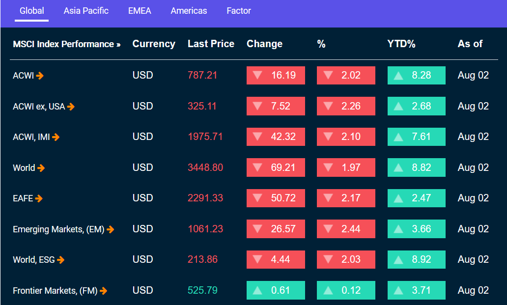Click the orange arrow next to ACWI
The width and height of the screenshot is (507, 305).
[40, 76]
